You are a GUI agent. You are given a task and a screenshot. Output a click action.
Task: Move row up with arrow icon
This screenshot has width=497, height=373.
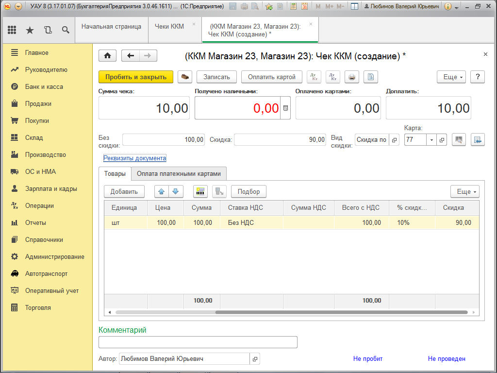pos(162,191)
